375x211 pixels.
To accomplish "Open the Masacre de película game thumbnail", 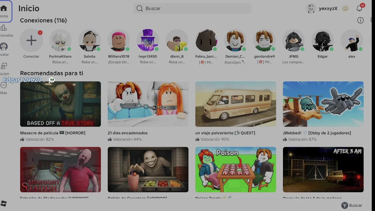I will [60, 104].
